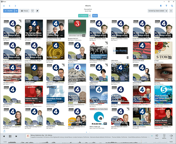Select the first page indicator dot

(x=87, y=132)
